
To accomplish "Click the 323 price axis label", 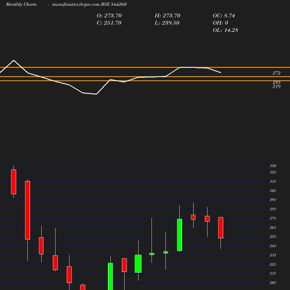I will [273, 172].
